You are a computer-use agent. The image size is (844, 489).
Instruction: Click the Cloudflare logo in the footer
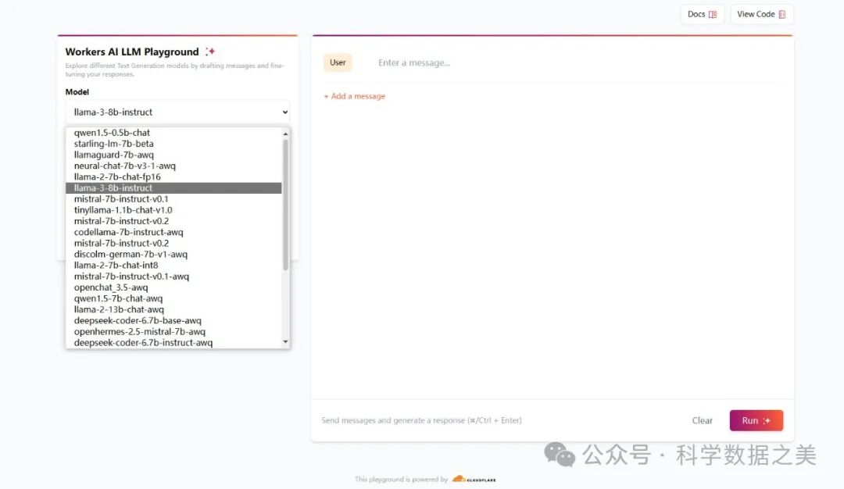click(474, 480)
